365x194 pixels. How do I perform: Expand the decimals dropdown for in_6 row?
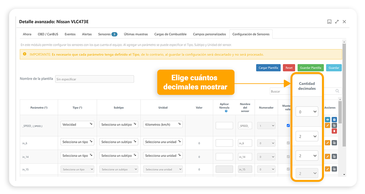pos(307,137)
